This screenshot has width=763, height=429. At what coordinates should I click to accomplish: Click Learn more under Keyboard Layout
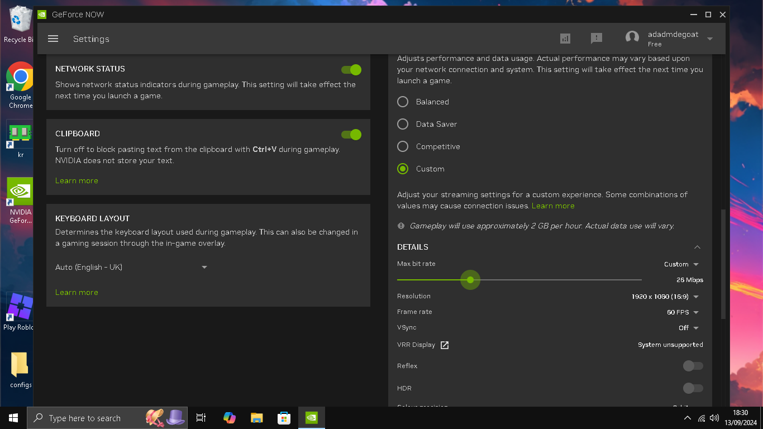[x=77, y=293]
